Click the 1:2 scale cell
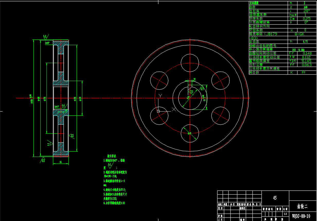The image size is (317, 221). coord(285,214)
